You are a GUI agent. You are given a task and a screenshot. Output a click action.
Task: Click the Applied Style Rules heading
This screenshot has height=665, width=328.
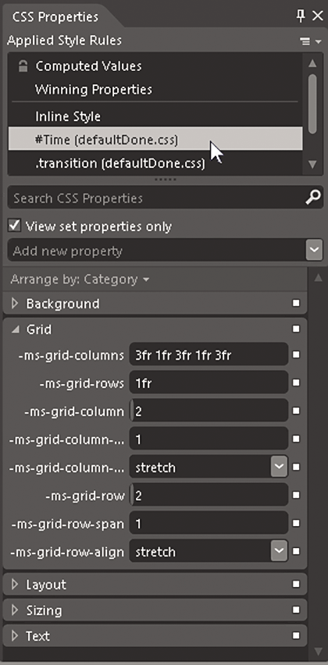click(x=65, y=41)
